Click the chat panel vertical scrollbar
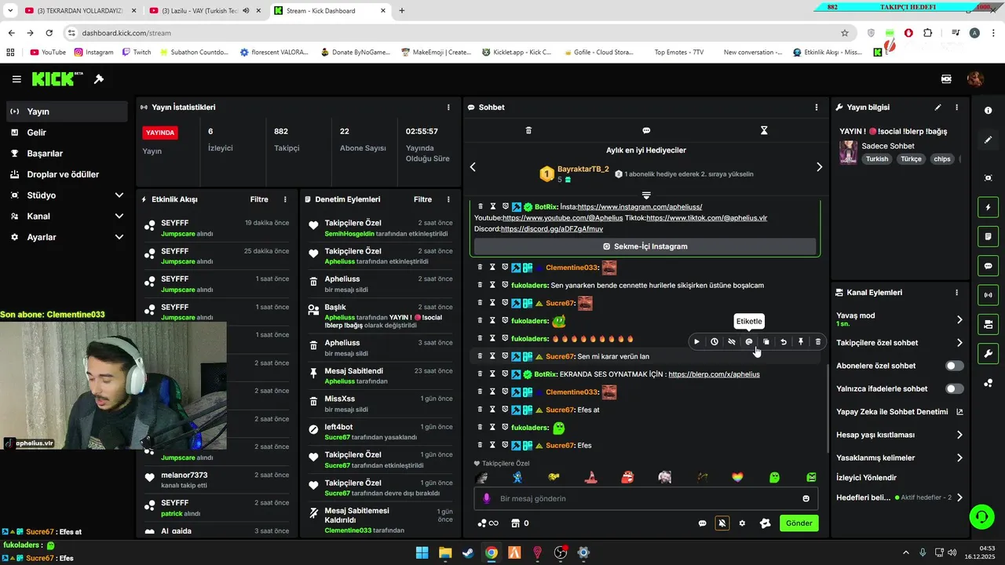 828,408
